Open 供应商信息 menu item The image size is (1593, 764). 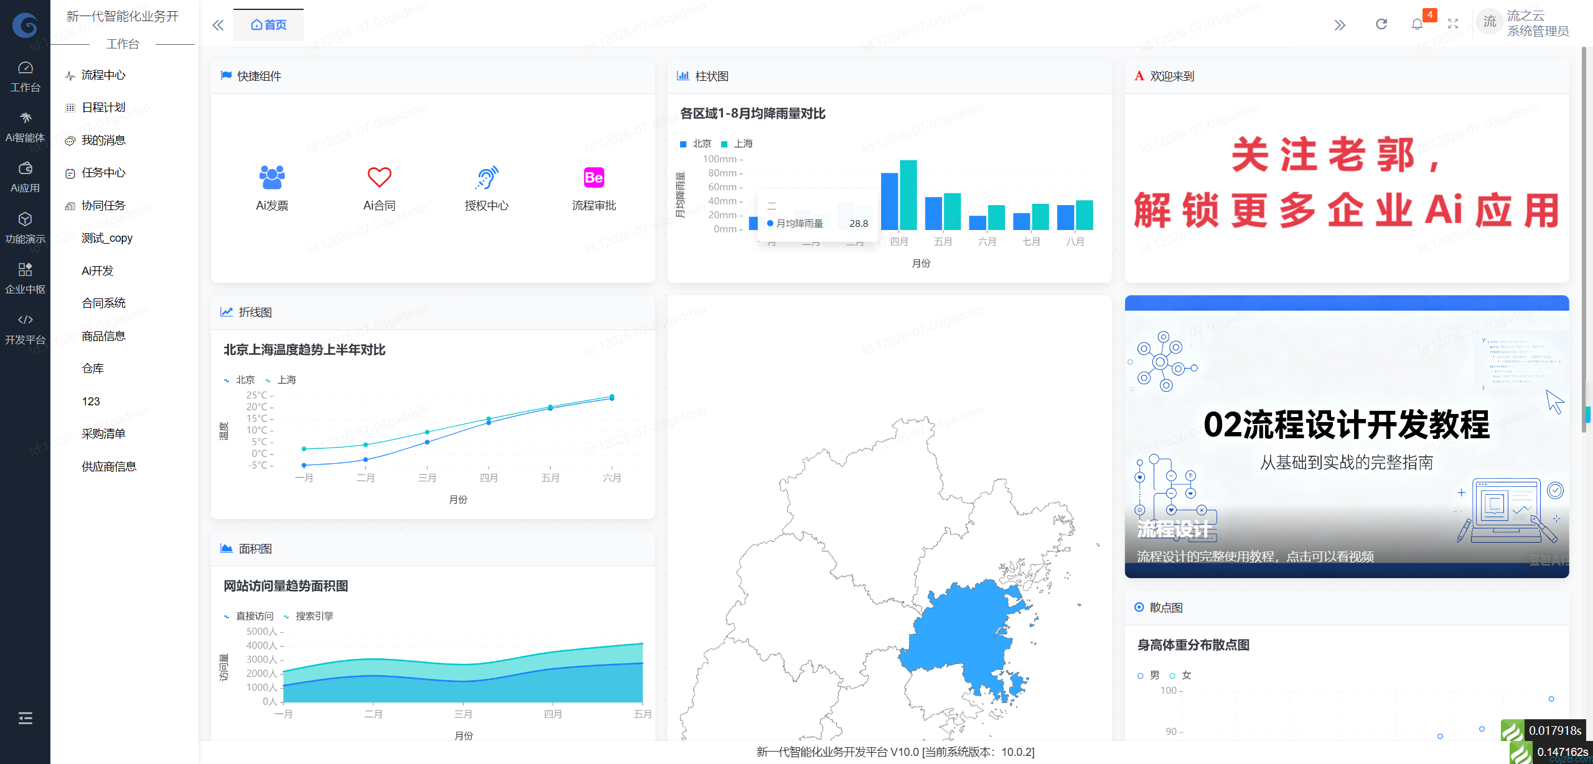point(109,467)
